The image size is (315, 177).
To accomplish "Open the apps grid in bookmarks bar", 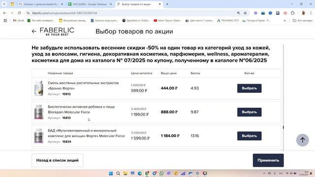I will pos(5,21).
